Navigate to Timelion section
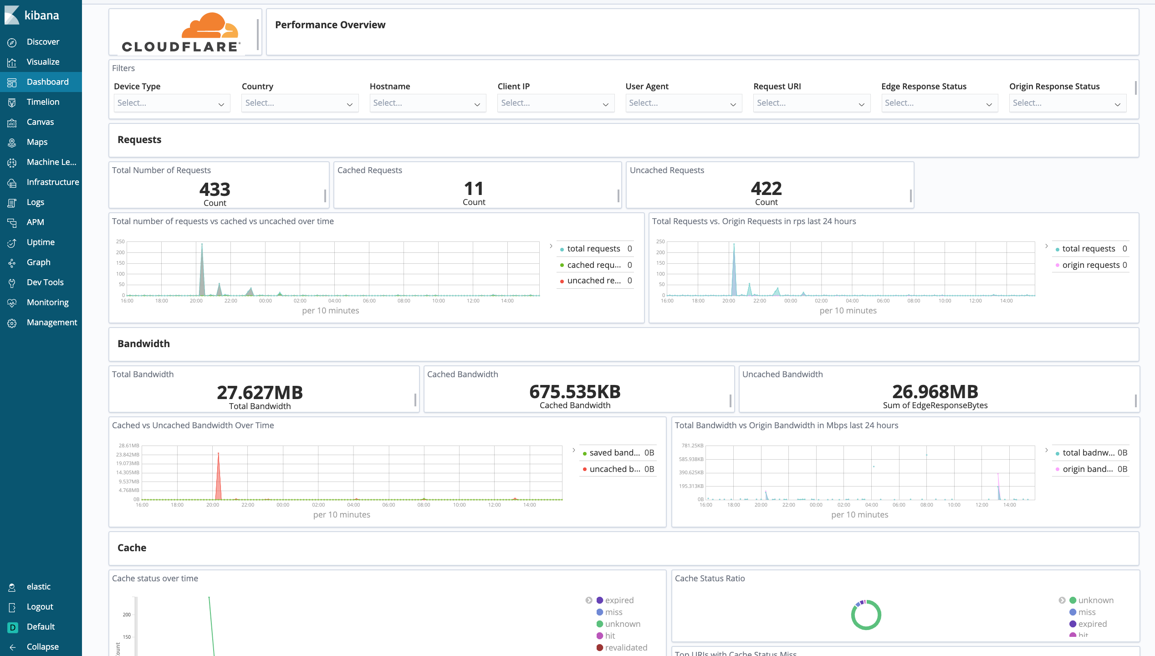 (42, 102)
